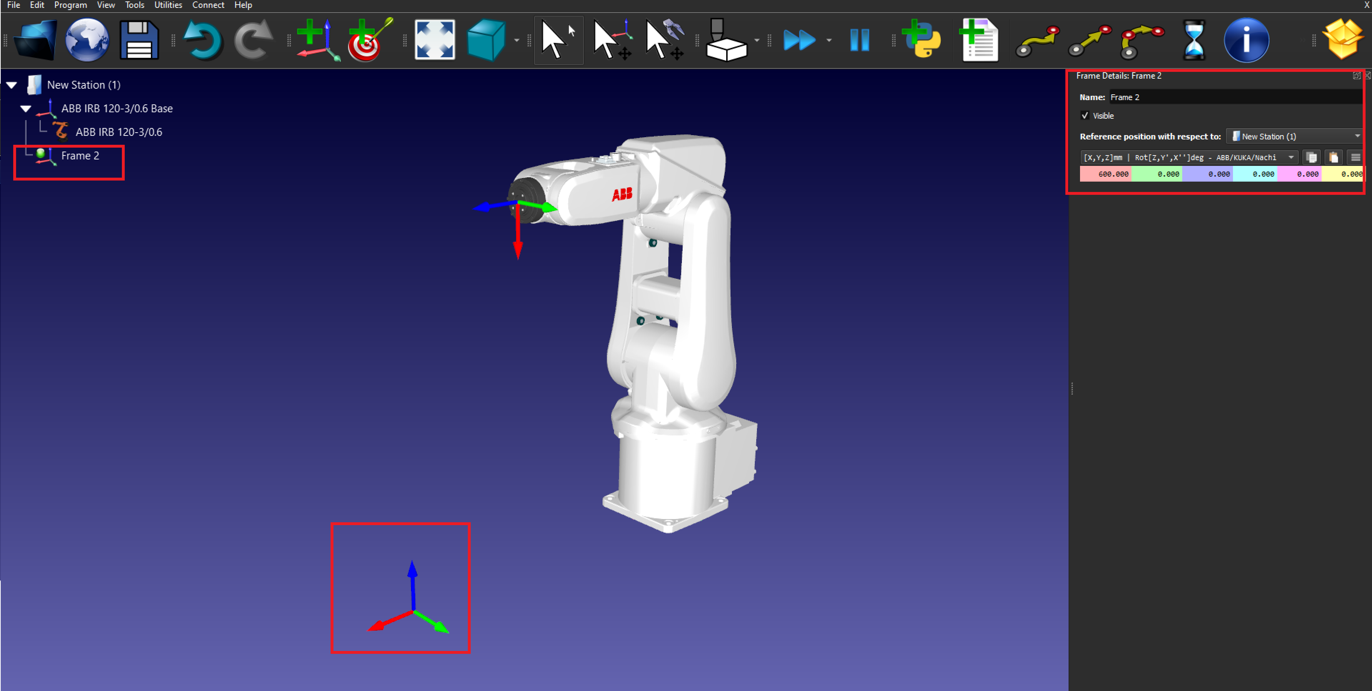Paste pose values into Frame 2
Image resolution: width=1372 pixels, height=691 pixels.
click(x=1334, y=157)
